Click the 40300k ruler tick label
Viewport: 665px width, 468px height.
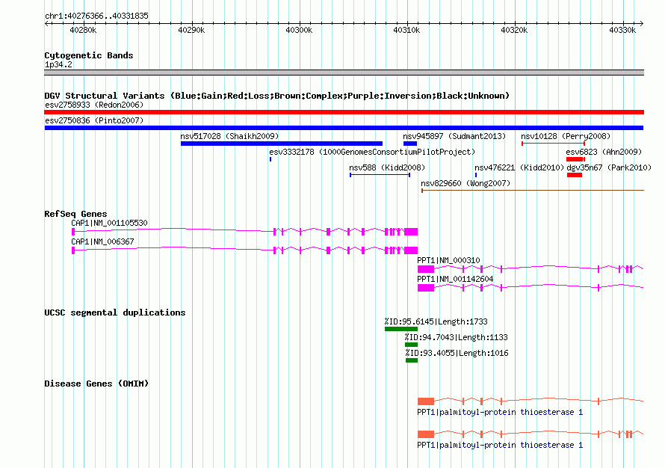299,30
